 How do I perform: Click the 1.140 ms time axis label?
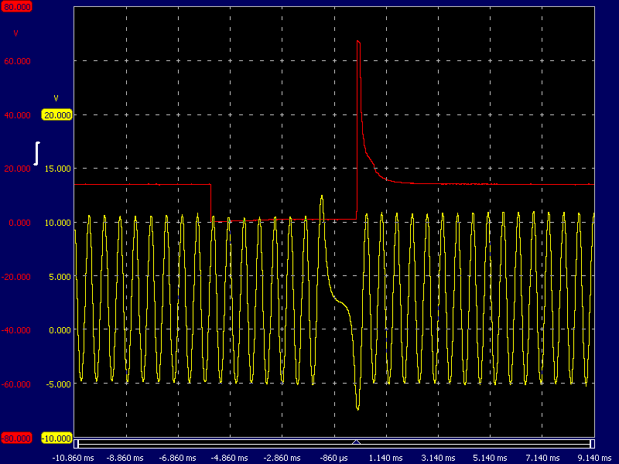(385, 458)
